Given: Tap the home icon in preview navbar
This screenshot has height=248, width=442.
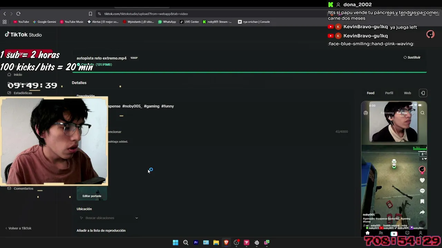Looking at the screenshot, I should pyautogui.click(x=367, y=234).
